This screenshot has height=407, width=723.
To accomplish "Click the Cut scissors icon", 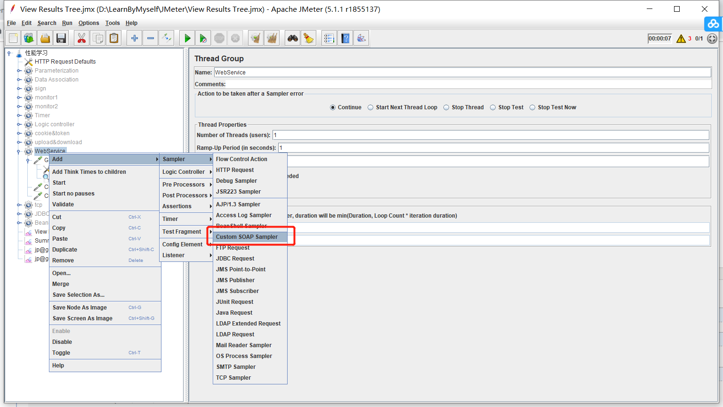I will point(82,38).
